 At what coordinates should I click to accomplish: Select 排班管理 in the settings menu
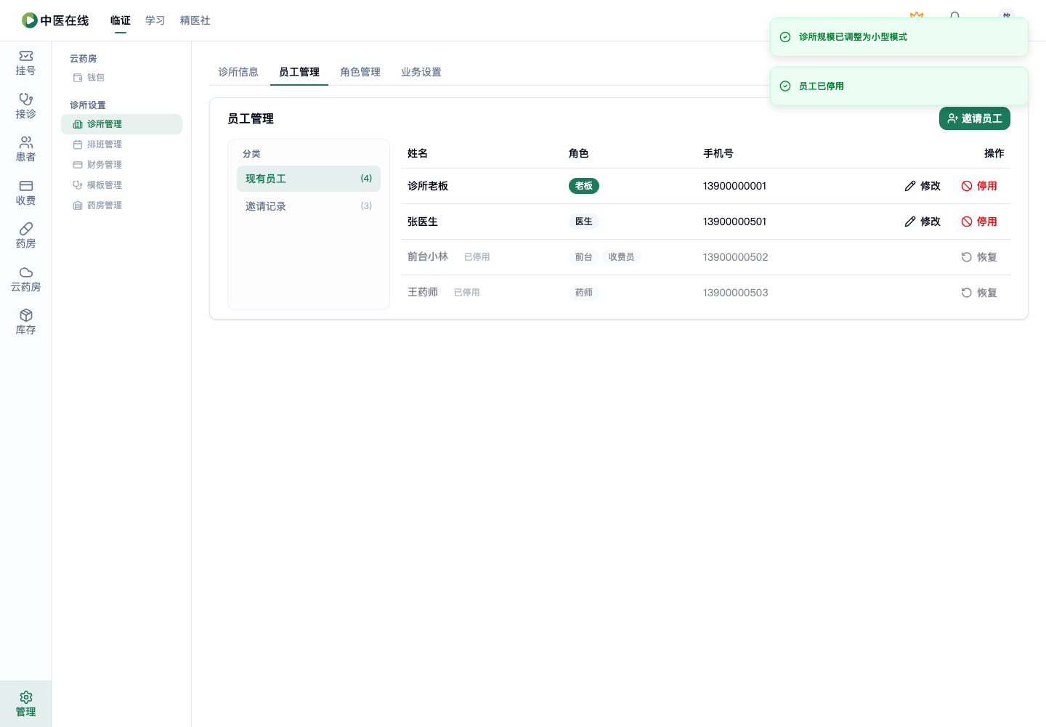(121, 145)
